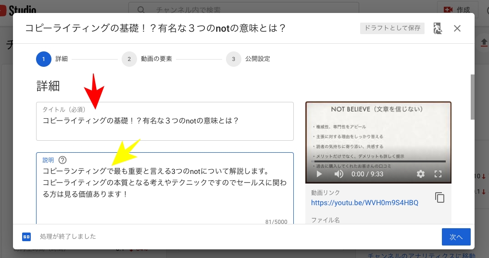This screenshot has height=258, width=489.
Task: Go to step 2 動画の要素
Action: click(x=129, y=59)
